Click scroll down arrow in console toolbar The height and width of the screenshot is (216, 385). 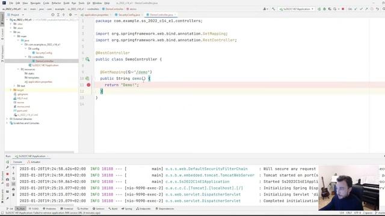(x=13, y=173)
